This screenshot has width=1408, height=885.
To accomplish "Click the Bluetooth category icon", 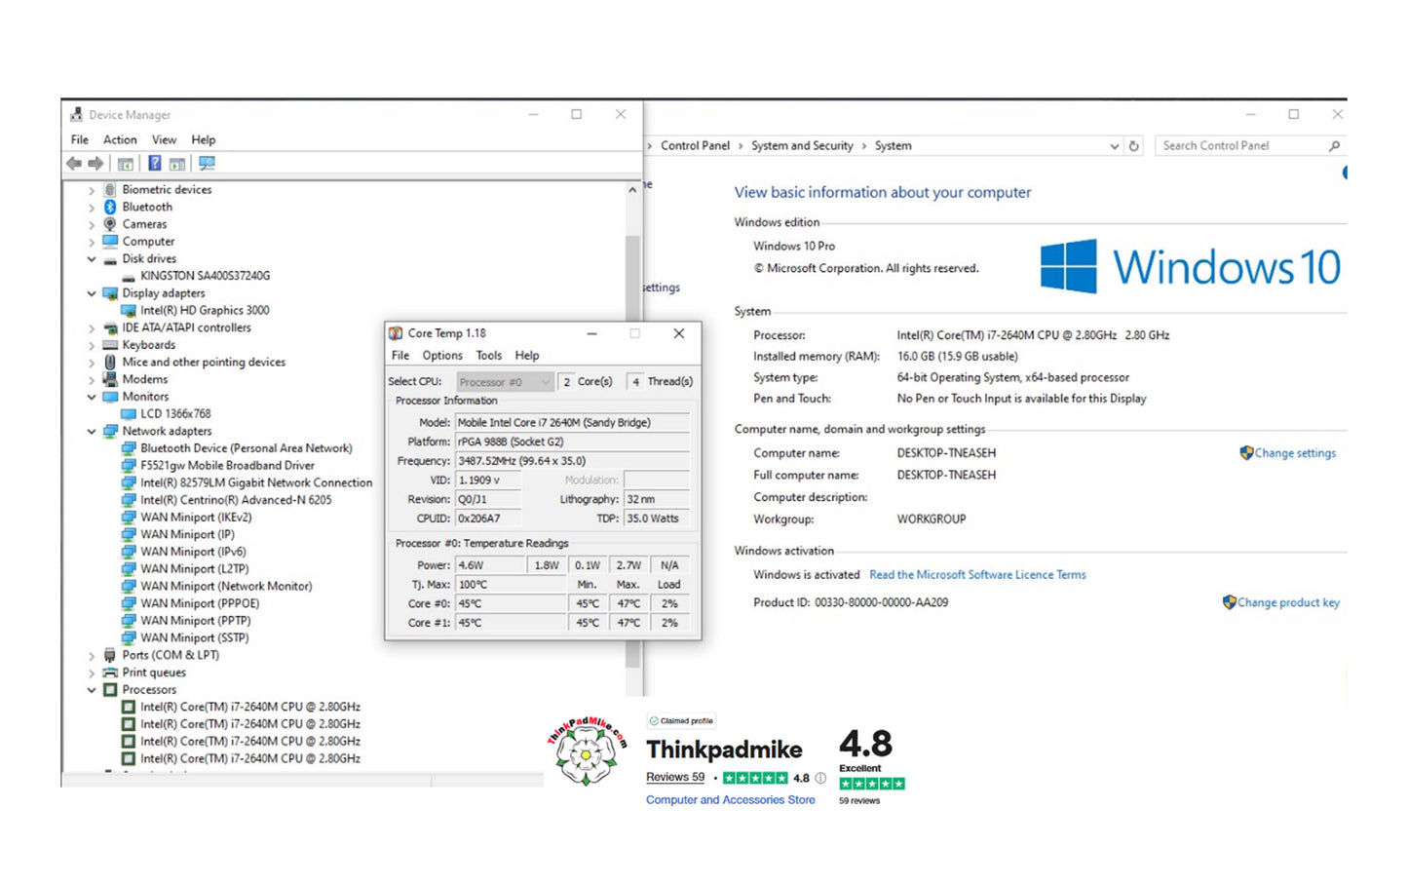I will (x=110, y=207).
